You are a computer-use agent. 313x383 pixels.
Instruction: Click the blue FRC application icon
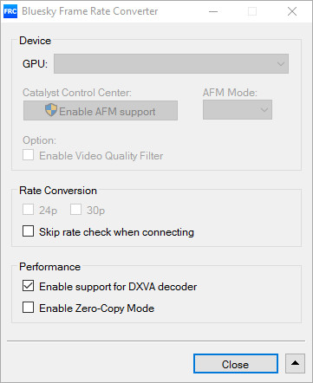10,11
